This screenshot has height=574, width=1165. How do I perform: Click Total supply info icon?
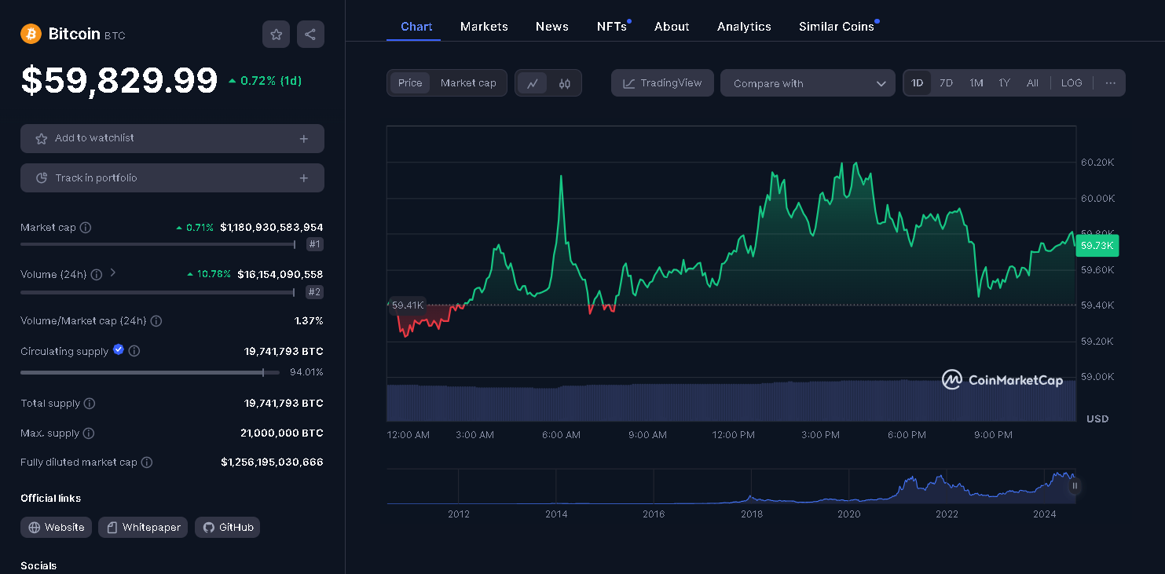click(x=90, y=403)
